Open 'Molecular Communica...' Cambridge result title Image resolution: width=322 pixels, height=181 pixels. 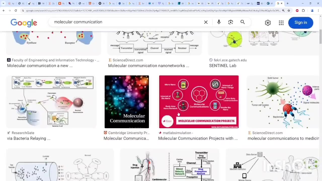tap(126, 138)
